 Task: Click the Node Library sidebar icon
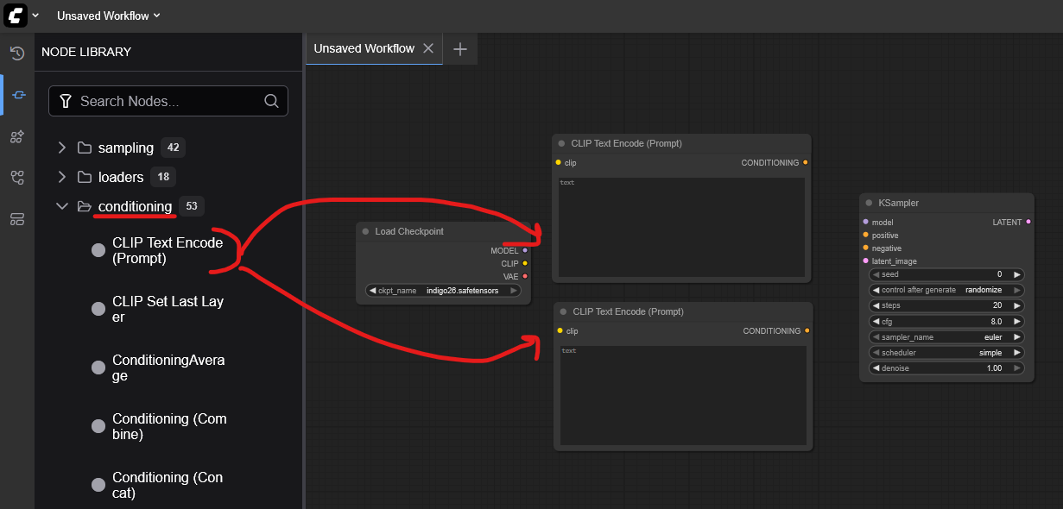pos(16,95)
